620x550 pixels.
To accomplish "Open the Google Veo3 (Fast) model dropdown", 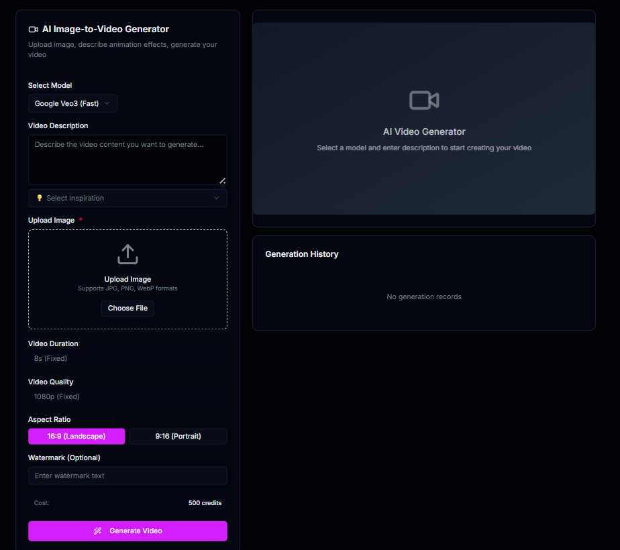I will pos(72,103).
